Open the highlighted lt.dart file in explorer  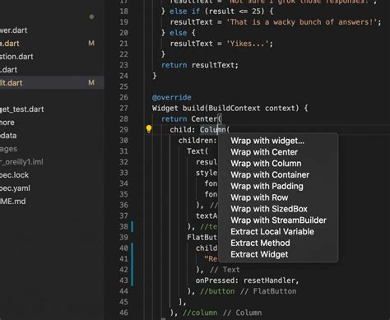(x=52, y=82)
